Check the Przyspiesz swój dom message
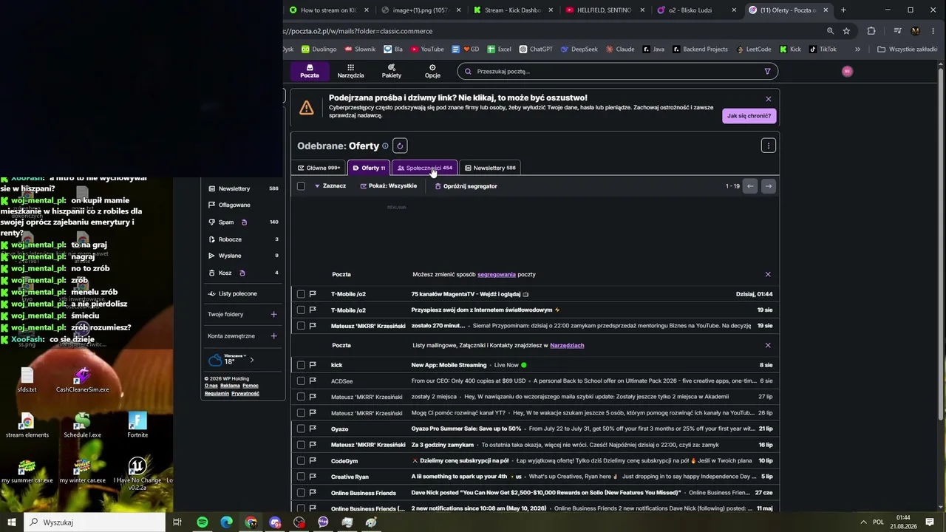Screen dimensions: 946x532 pyautogui.click(x=301, y=310)
